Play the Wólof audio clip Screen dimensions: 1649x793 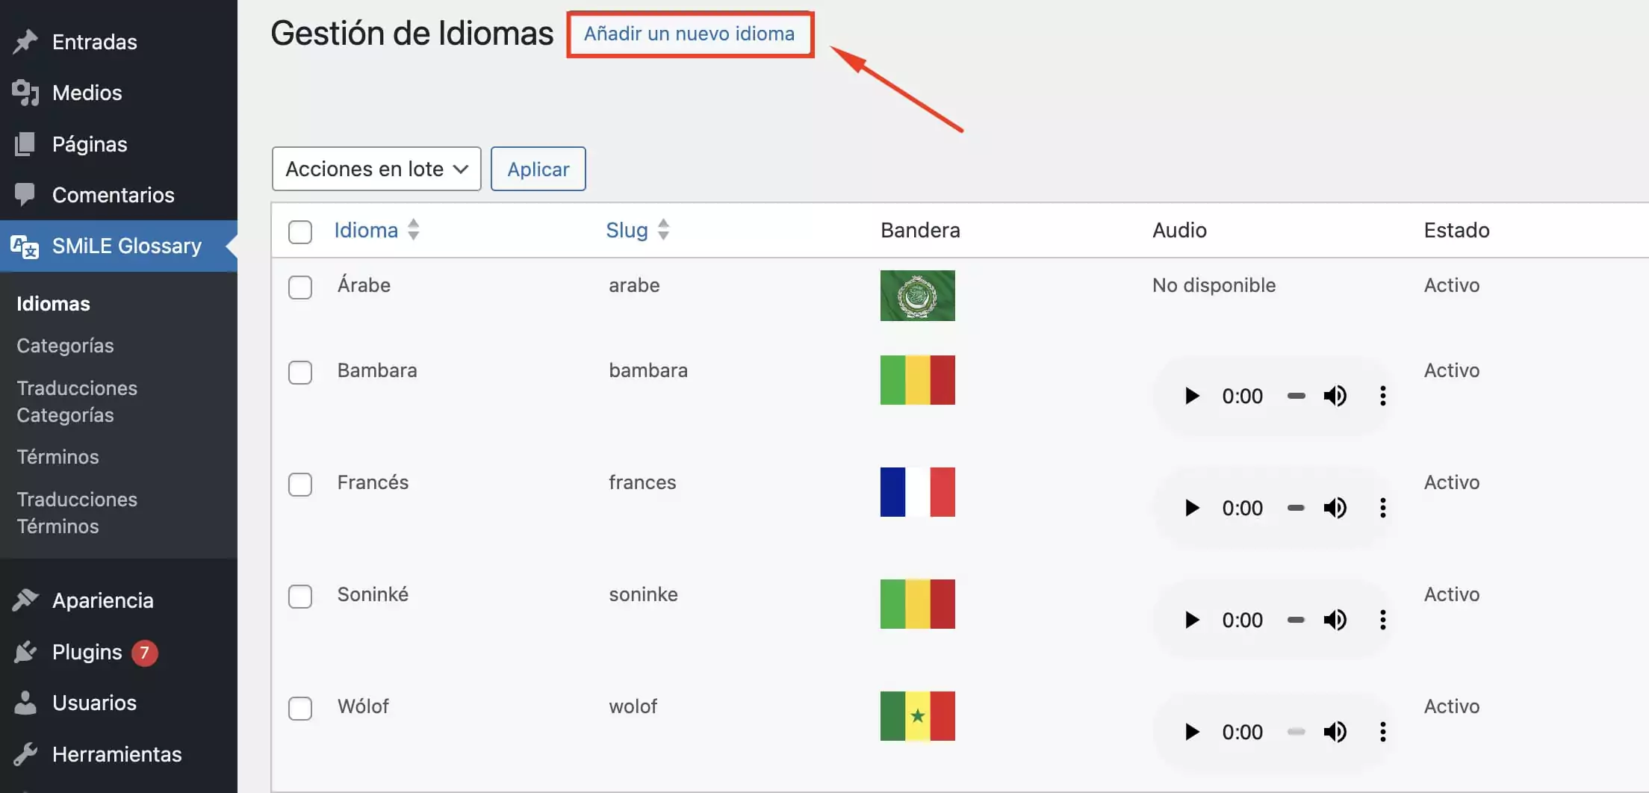coord(1192,732)
